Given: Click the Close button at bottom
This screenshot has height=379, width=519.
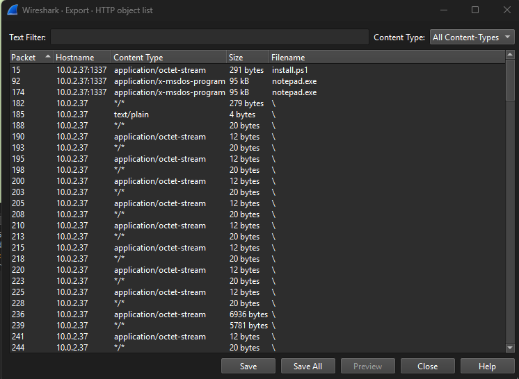Looking at the screenshot, I should [427, 367].
